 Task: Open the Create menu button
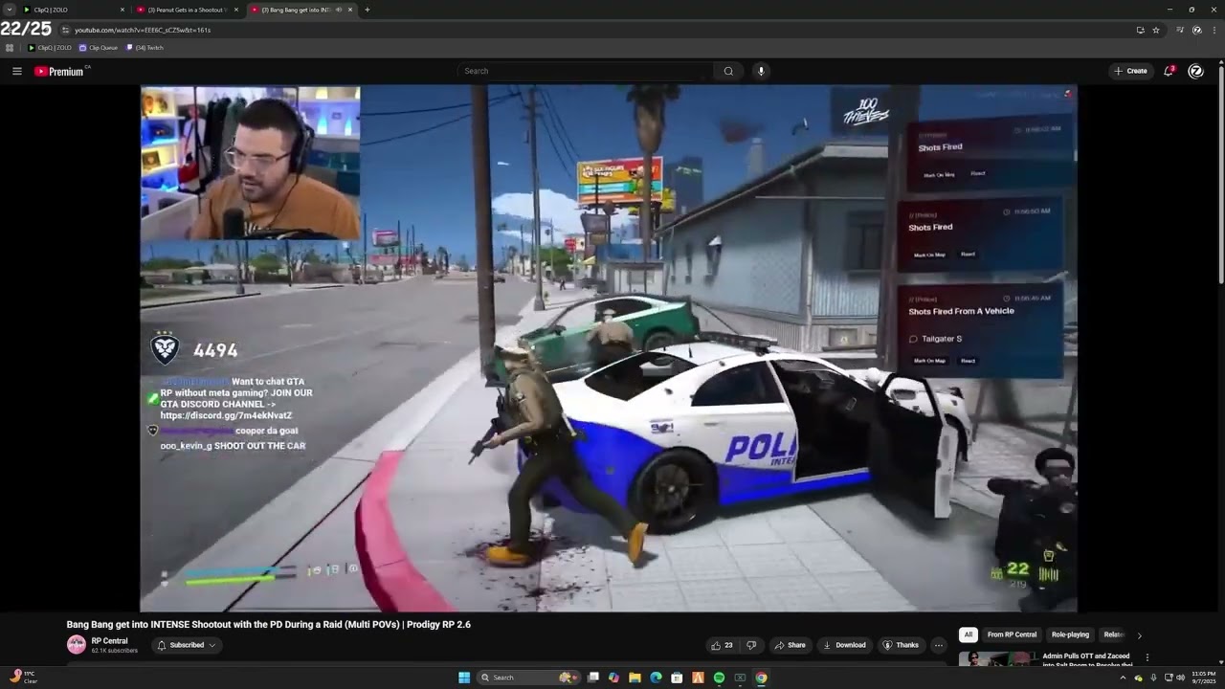(x=1130, y=71)
